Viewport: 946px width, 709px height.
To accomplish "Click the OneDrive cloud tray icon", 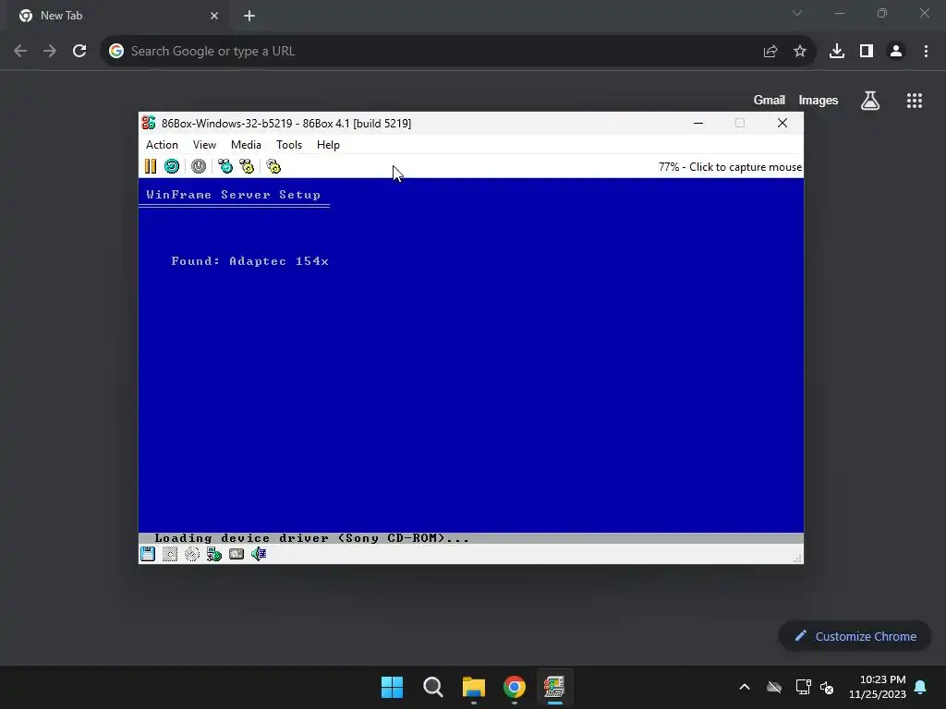I will (x=774, y=687).
